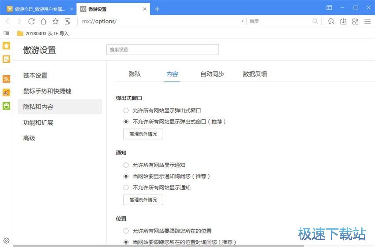Close the 傲游设置 tab

[145, 9]
